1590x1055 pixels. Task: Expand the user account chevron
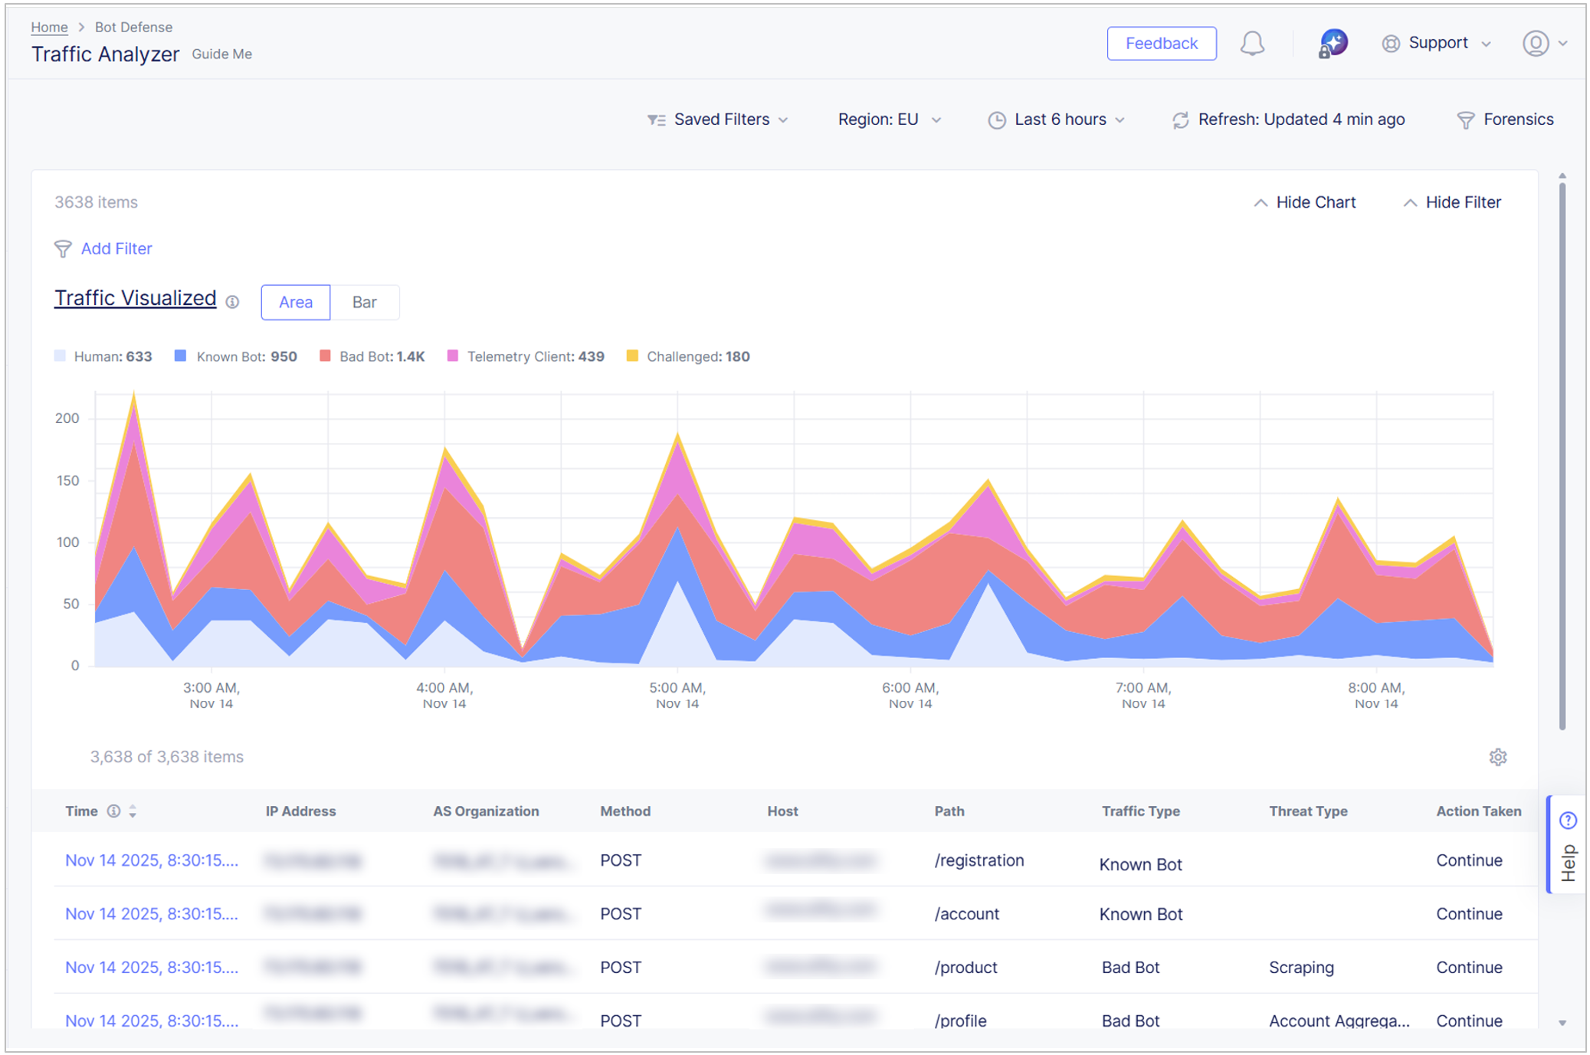tap(1562, 44)
